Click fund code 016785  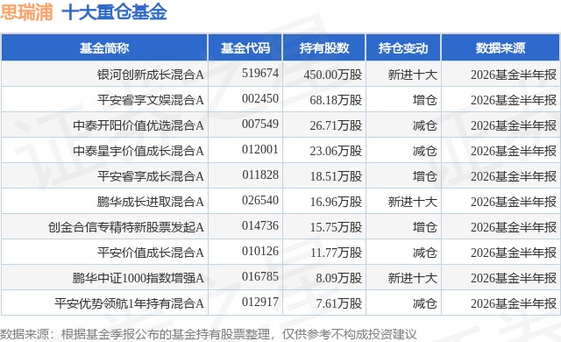coord(260,276)
